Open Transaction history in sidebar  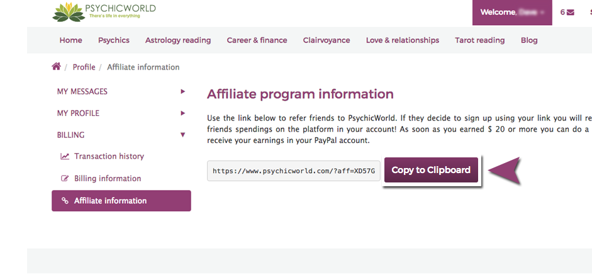point(109,156)
